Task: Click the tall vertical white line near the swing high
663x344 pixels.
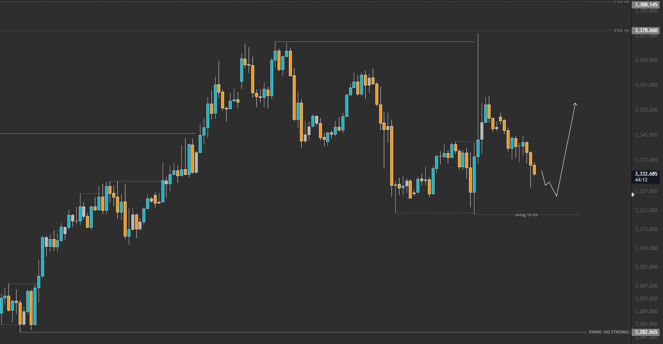Action: 478,85
